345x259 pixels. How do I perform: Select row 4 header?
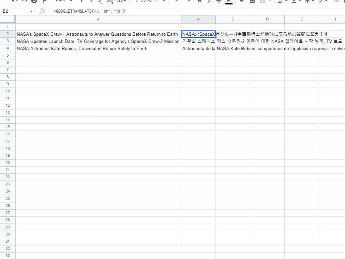pyautogui.click(x=7, y=49)
